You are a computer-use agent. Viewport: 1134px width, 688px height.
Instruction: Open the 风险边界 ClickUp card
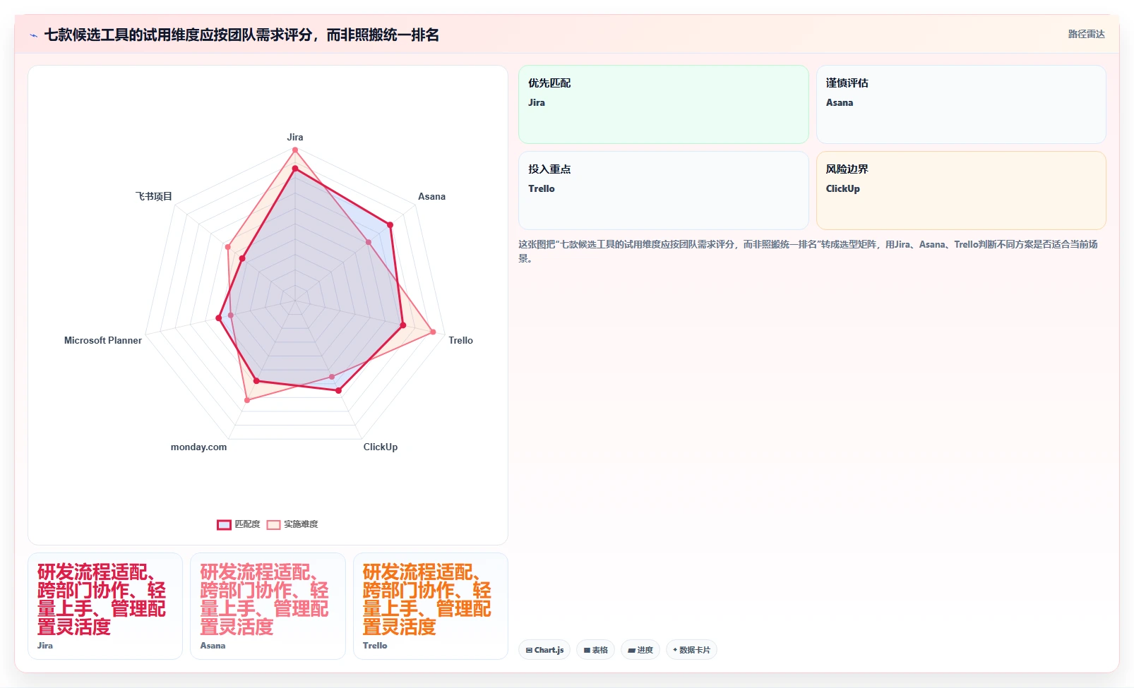[961, 191]
